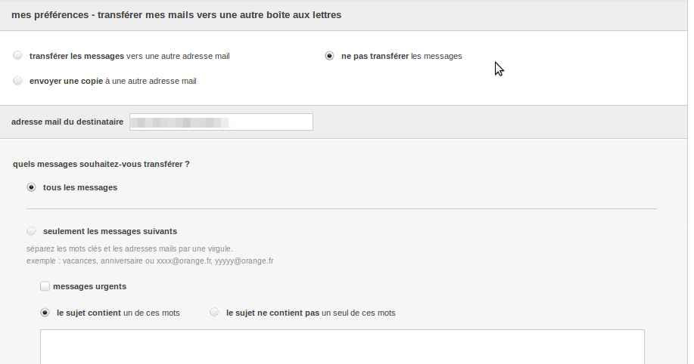Screen dimensions: 694x364
Task: Select the "transférer les messages" radio button
Action: tap(17, 56)
